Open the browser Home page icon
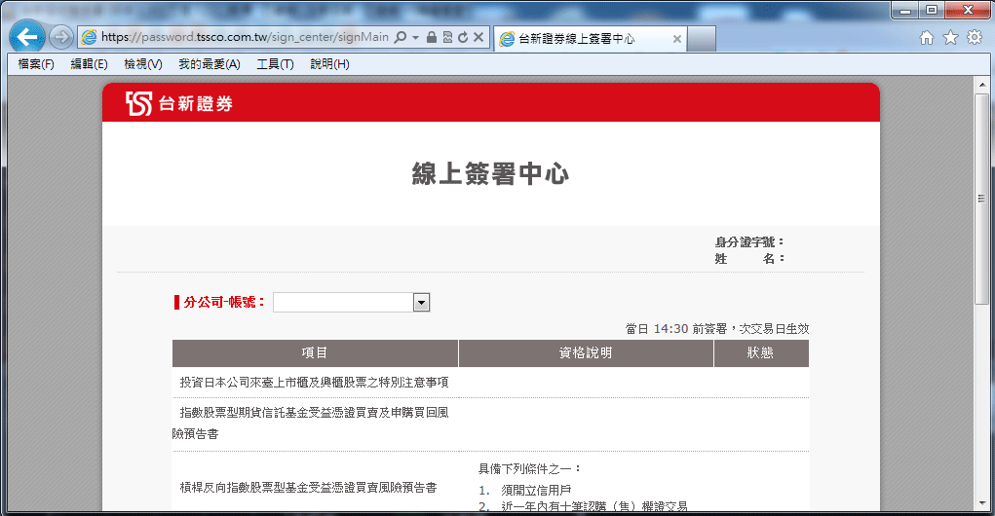995x516 pixels. pyautogui.click(x=927, y=38)
